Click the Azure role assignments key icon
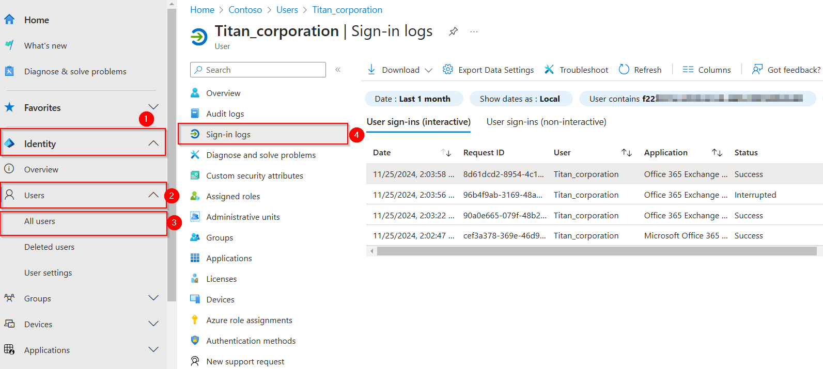Screen dimensions: 823x369 (195, 320)
